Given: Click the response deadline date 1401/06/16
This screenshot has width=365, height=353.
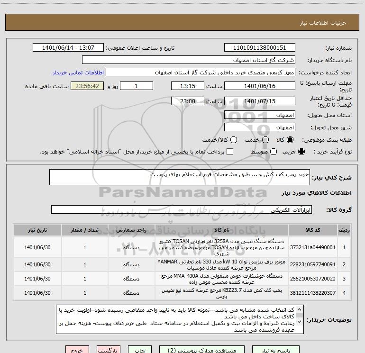Looking at the screenshot, I should click(x=260, y=86).
